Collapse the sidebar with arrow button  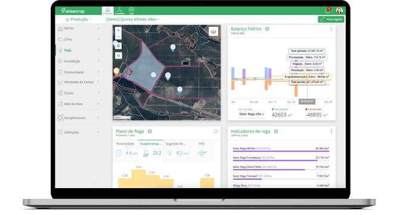96,183
